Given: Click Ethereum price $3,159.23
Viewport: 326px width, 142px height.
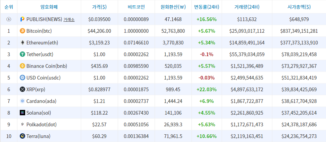Looking at the screenshot, I should (x=99, y=43).
